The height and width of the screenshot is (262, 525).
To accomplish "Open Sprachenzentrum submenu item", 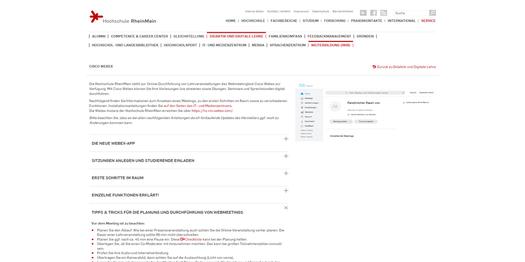I will click(288, 45).
